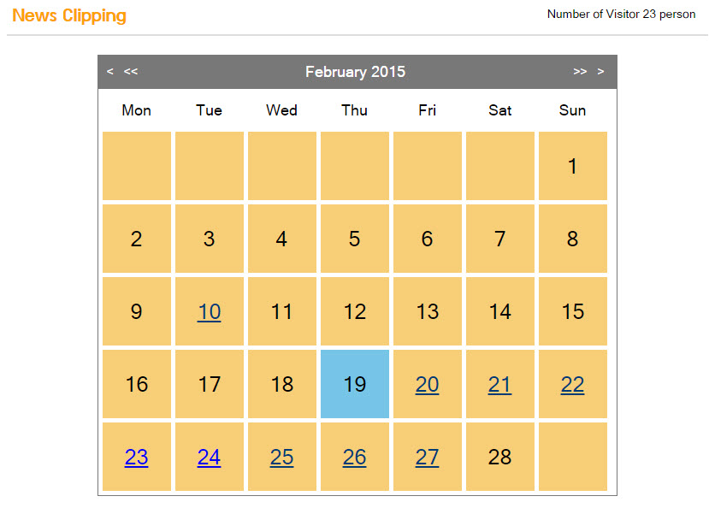Select the date cell 28
The image size is (709, 508).
click(500, 457)
